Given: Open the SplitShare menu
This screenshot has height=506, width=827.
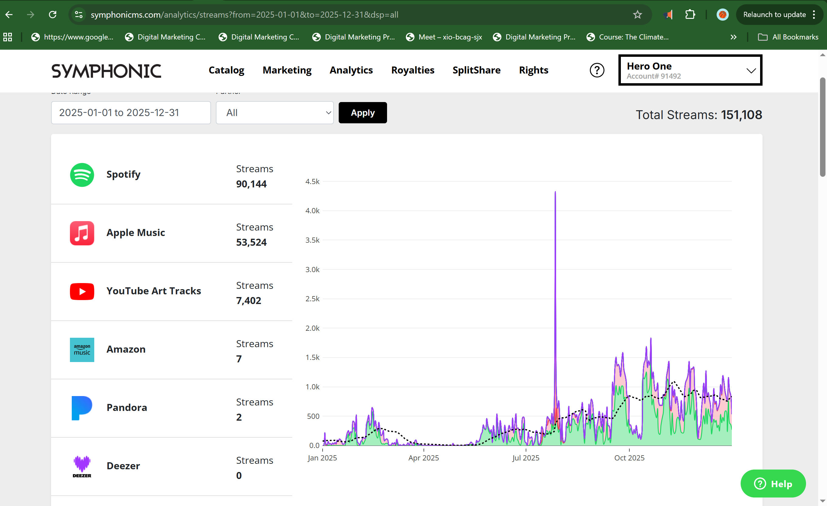Looking at the screenshot, I should click(476, 70).
